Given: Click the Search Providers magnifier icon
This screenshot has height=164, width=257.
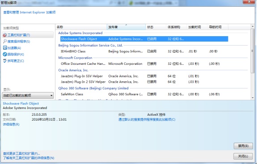Looking at the screenshot, I should [x=5, y=42].
